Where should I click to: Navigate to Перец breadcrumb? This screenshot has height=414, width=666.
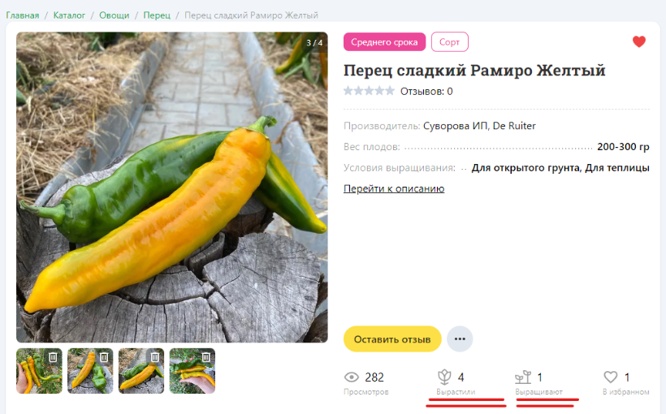pyautogui.click(x=157, y=15)
